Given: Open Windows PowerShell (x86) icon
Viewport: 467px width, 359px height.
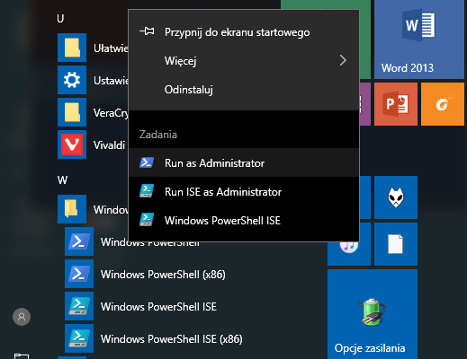Looking at the screenshot, I should (79, 274).
